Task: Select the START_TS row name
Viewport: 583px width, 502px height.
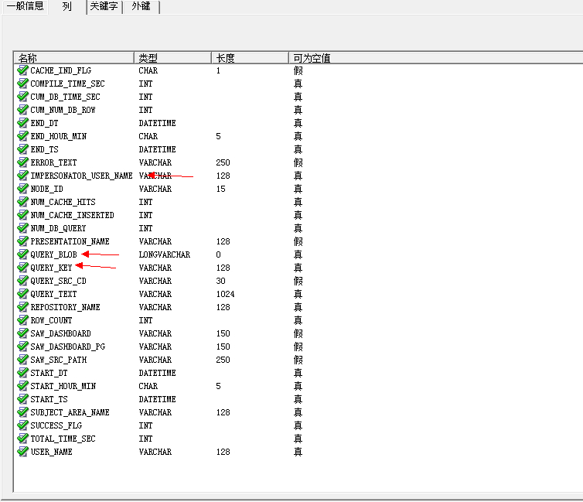Action: [49, 399]
